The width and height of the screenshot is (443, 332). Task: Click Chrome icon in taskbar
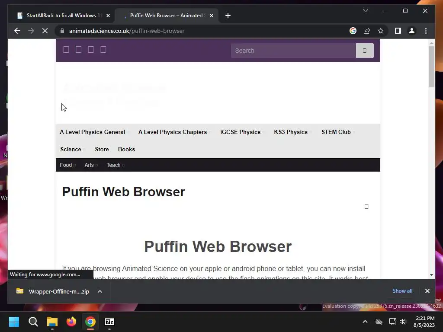point(90,322)
